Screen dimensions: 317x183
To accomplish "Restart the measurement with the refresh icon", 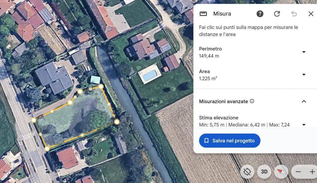I will click(x=277, y=14).
